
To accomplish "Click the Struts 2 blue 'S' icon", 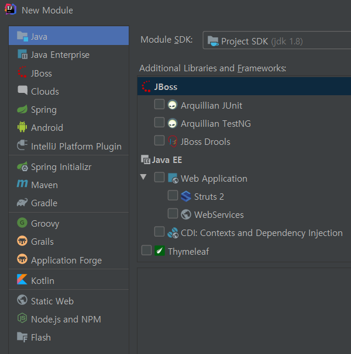I will point(186,196).
